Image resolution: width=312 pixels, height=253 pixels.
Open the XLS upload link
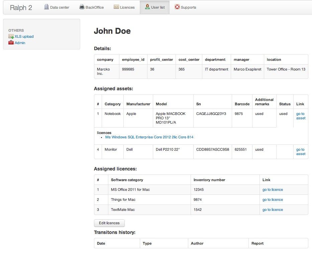pyautogui.click(x=24, y=36)
